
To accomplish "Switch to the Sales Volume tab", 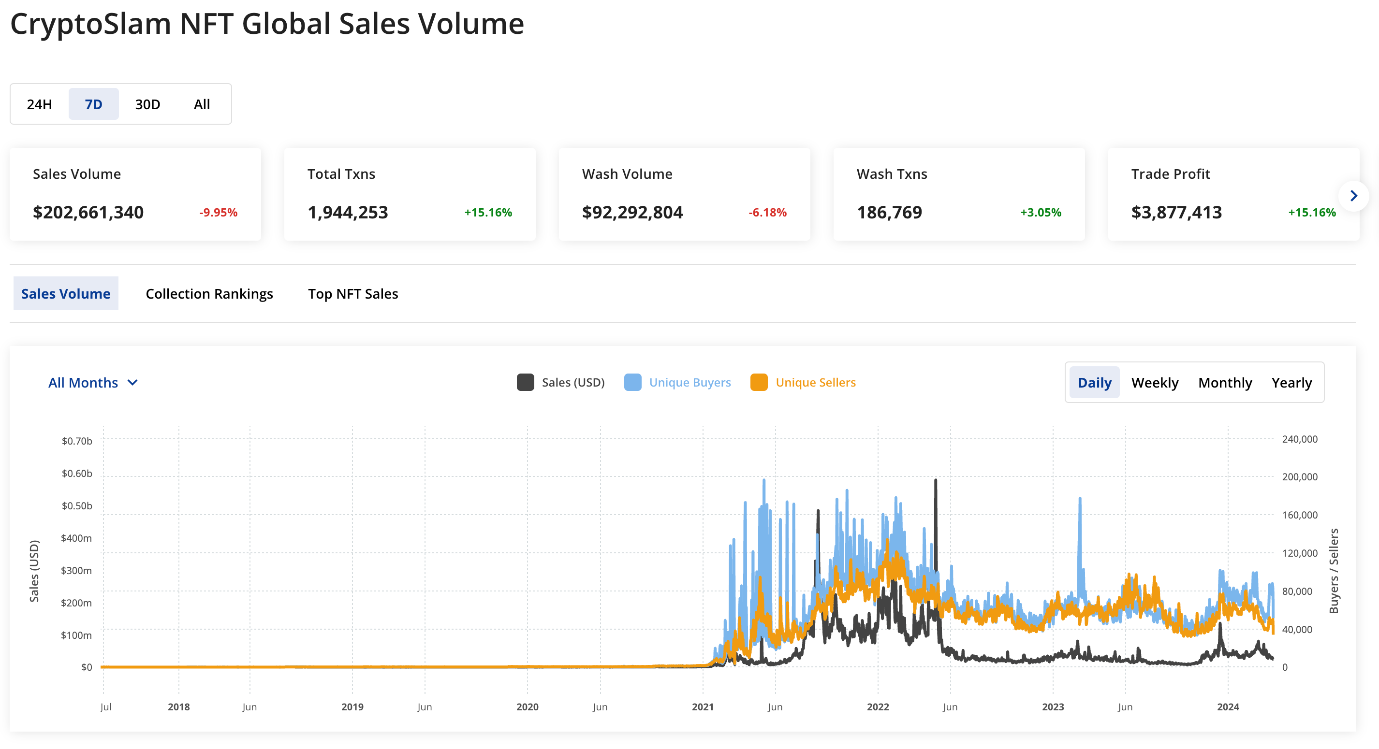I will (x=66, y=294).
